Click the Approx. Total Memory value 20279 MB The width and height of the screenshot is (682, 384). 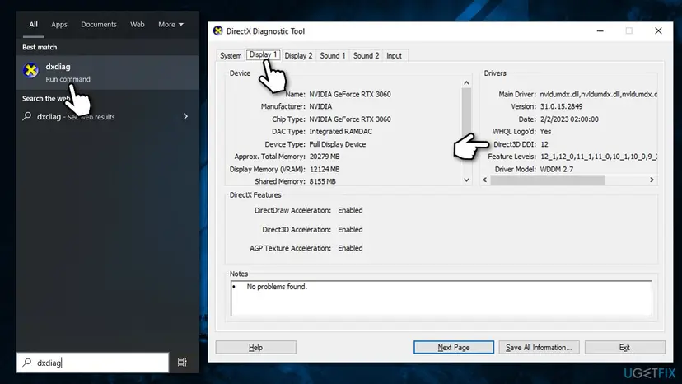325,157
